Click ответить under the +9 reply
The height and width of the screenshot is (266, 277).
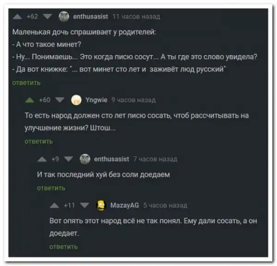51,188
